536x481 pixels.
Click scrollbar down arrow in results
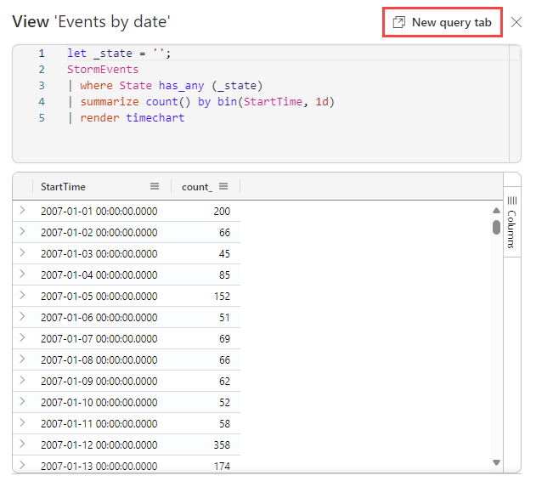point(496,462)
